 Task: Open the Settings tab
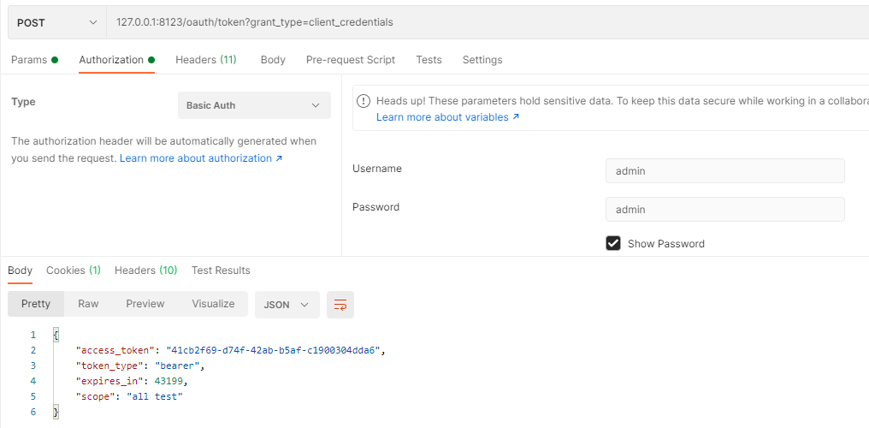coord(482,60)
